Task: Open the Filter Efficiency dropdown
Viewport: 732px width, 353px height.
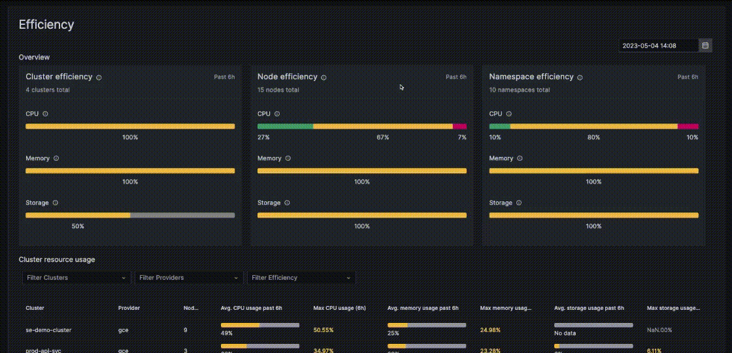Action: (x=301, y=278)
